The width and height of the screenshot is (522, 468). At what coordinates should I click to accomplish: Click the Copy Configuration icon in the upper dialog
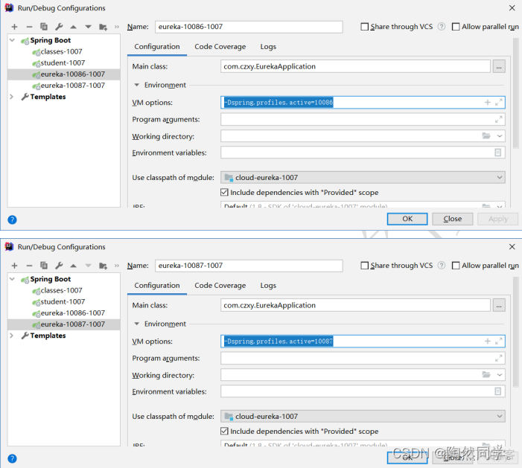tap(44, 27)
